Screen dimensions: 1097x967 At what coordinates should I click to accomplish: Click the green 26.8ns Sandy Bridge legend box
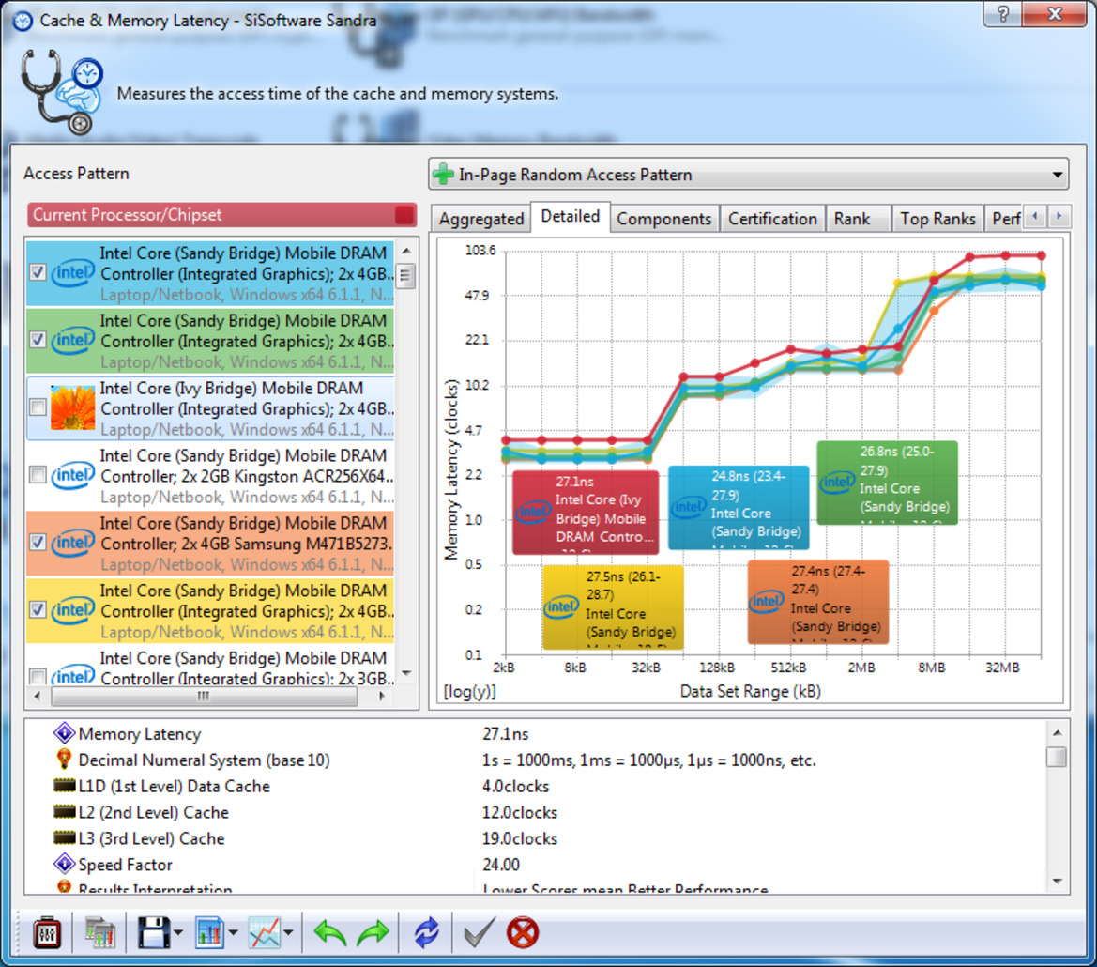pyautogui.click(x=887, y=483)
